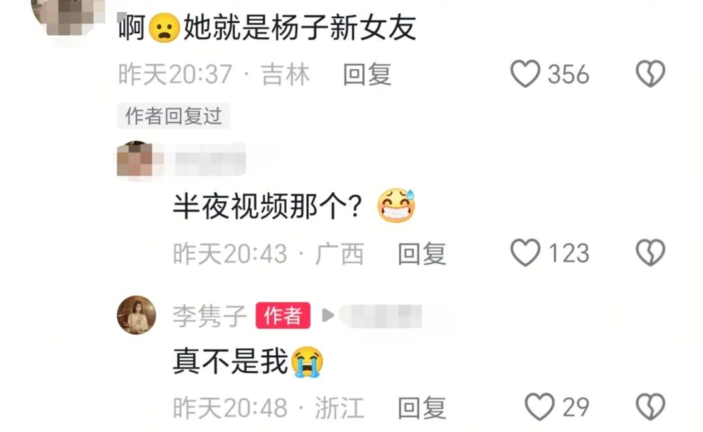
Task: Open 李隽子 username link
Action: tap(210, 316)
